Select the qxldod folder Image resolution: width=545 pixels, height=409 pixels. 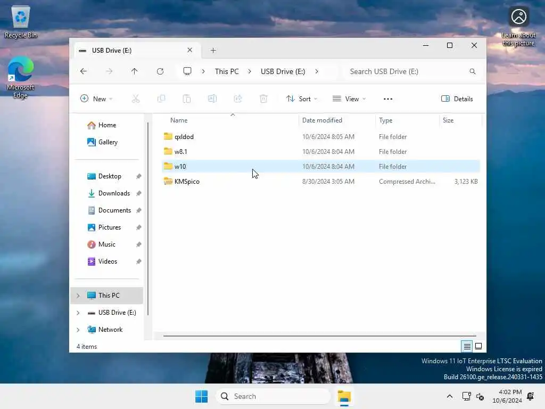point(320,137)
